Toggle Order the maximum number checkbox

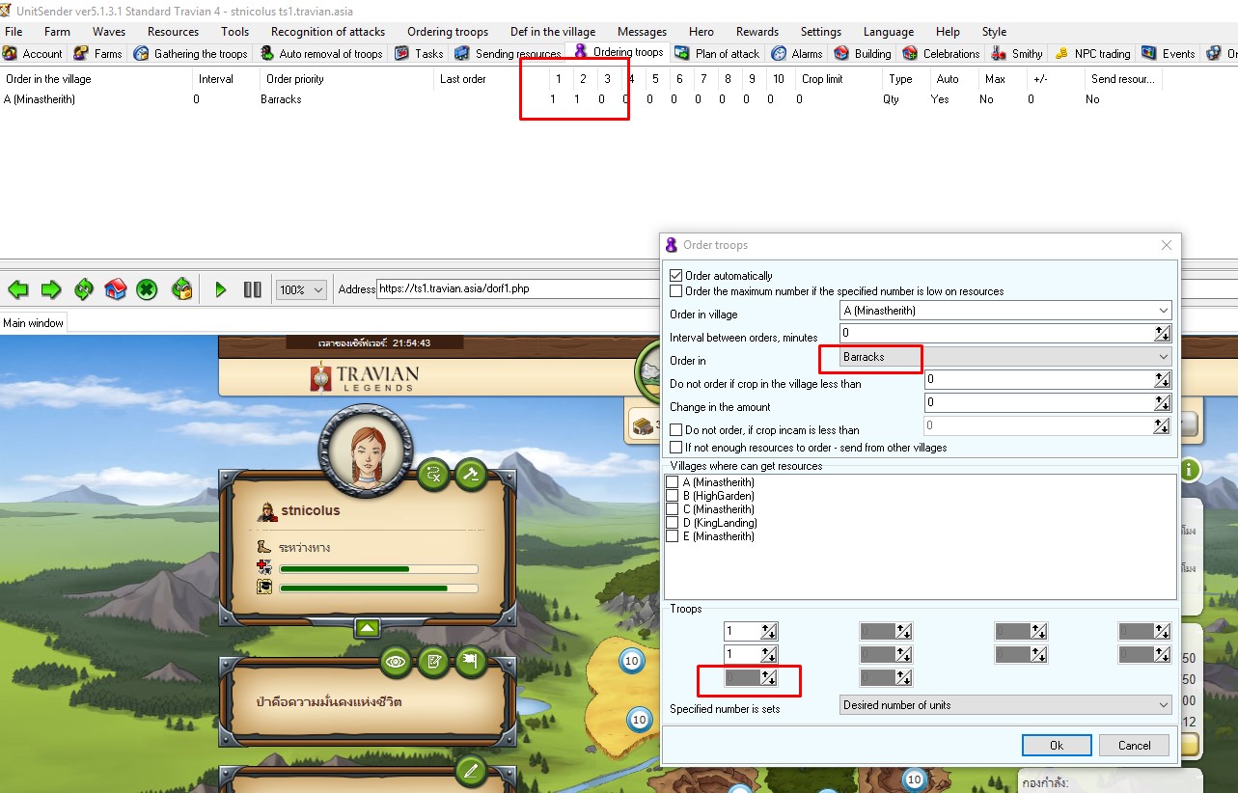(x=675, y=291)
